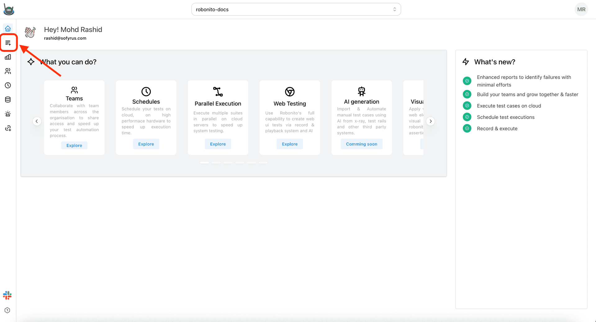Click the What's new? heading
This screenshot has height=322, width=596.
click(x=494, y=62)
